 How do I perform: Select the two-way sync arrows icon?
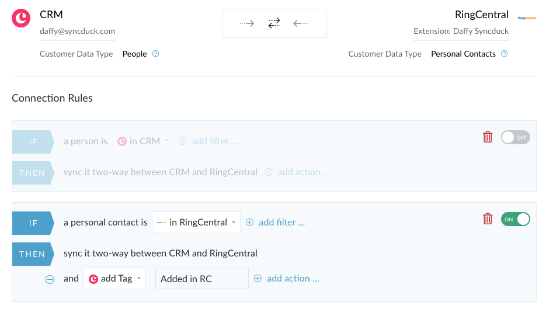(x=274, y=23)
